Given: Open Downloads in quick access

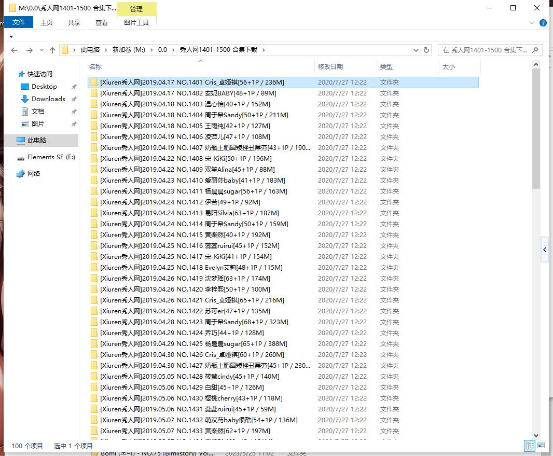Looking at the screenshot, I should click(x=48, y=99).
